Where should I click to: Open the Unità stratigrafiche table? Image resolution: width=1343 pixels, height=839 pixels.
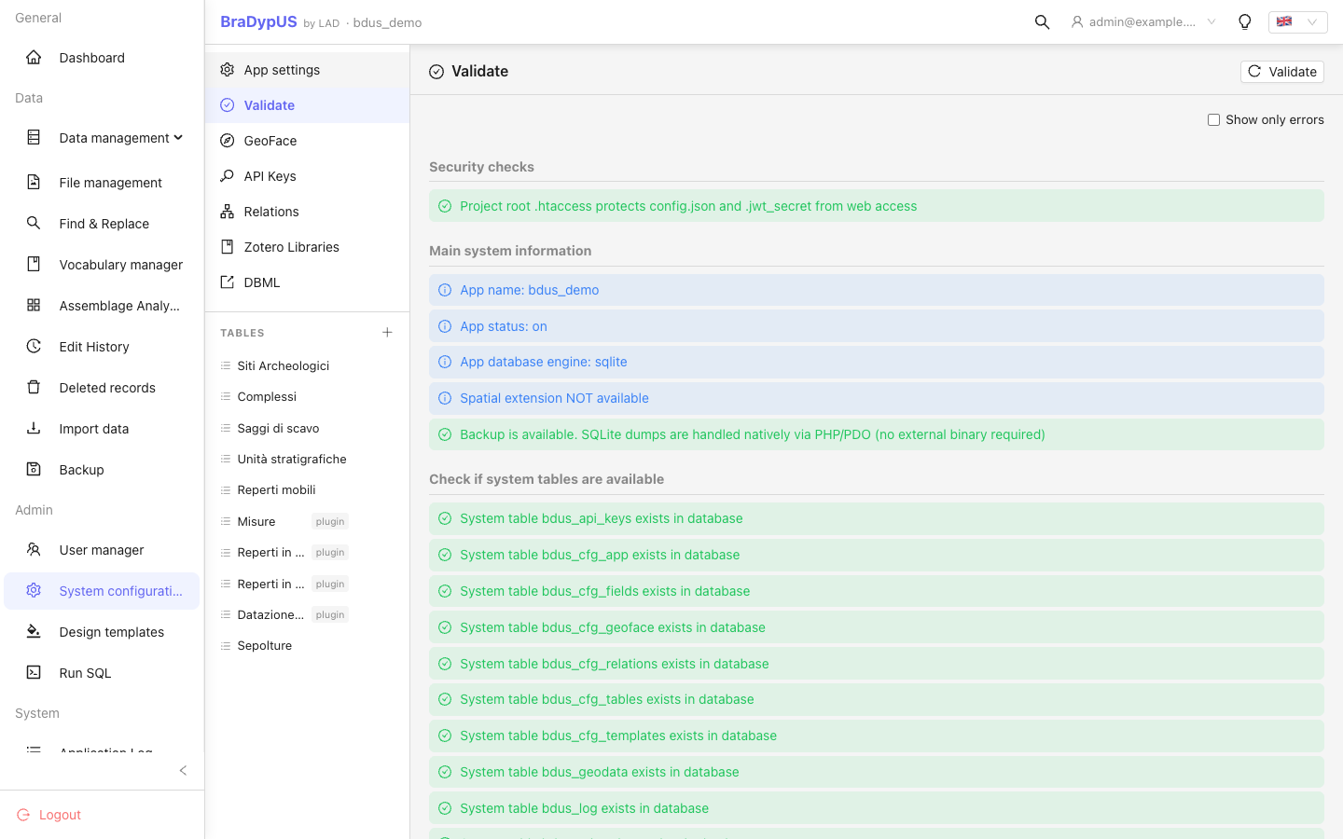click(x=307, y=459)
